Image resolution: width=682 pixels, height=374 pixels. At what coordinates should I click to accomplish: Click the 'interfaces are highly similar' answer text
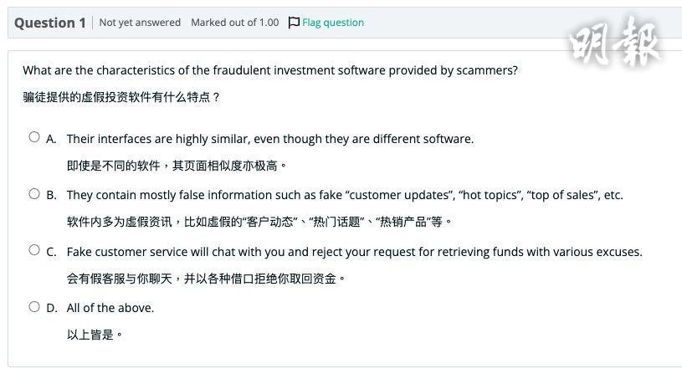point(269,139)
